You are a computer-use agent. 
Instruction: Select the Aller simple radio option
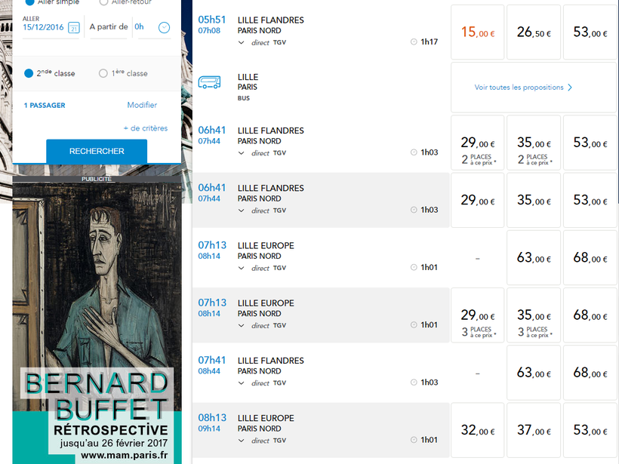[29, 2]
